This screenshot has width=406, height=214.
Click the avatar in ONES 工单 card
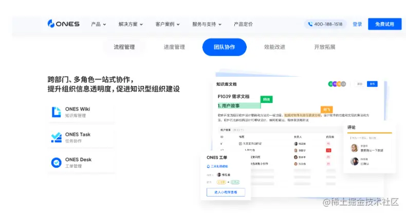tap(219, 175)
